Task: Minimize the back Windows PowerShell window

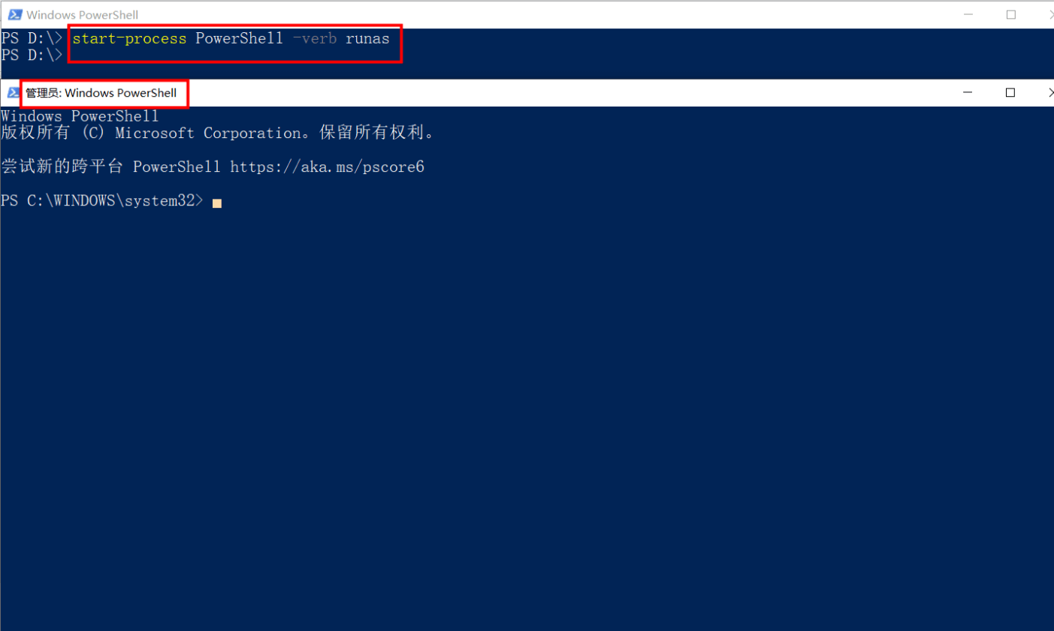Action: pyautogui.click(x=968, y=14)
